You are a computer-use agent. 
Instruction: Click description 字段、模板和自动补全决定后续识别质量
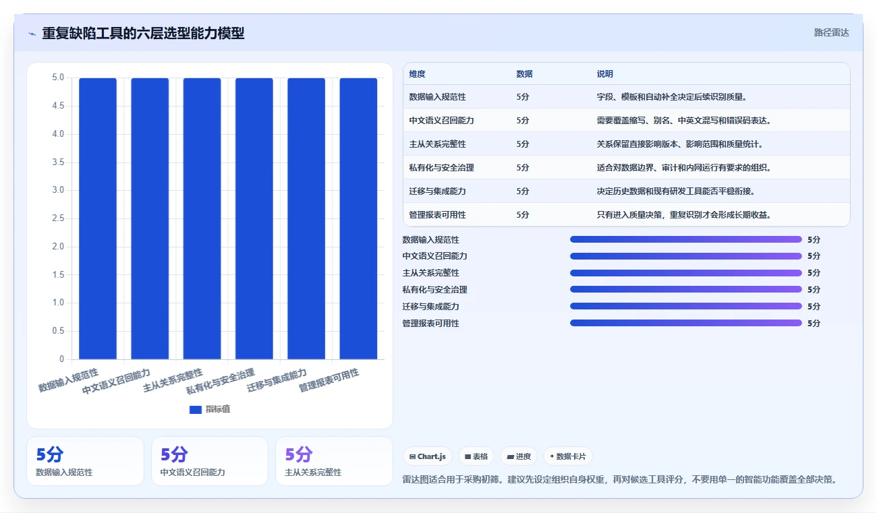pos(671,97)
